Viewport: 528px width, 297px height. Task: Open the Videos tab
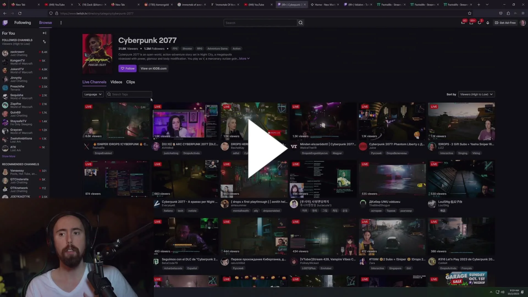click(x=116, y=82)
